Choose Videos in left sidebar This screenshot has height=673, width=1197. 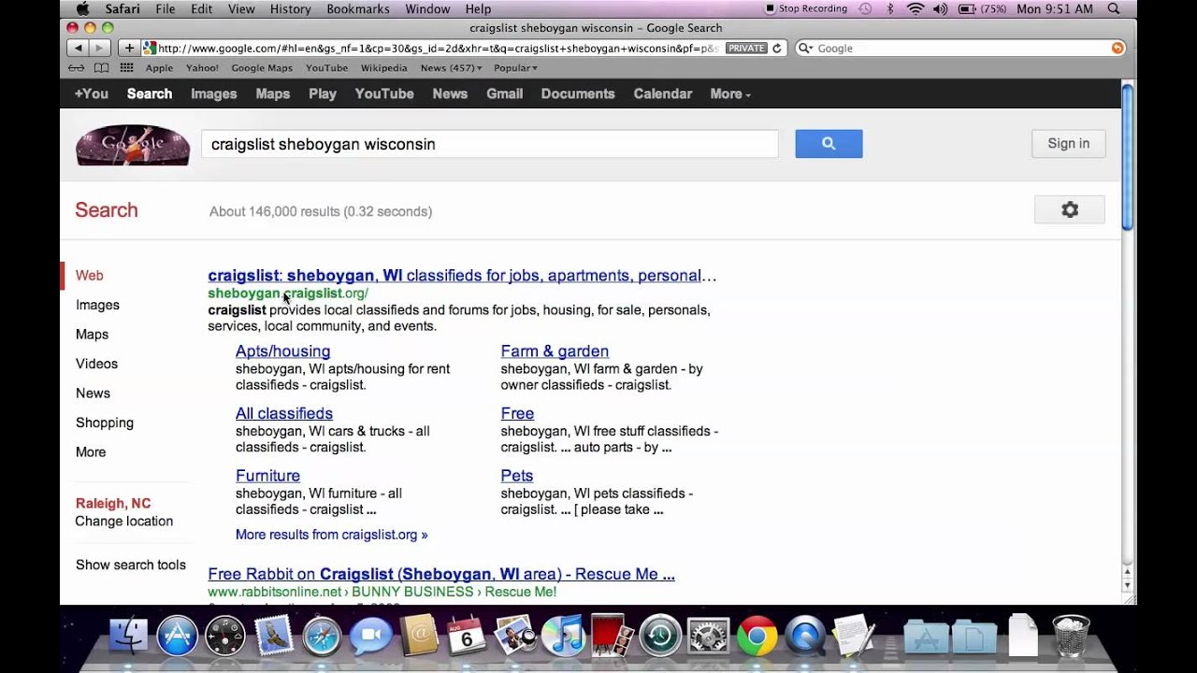[x=96, y=364]
